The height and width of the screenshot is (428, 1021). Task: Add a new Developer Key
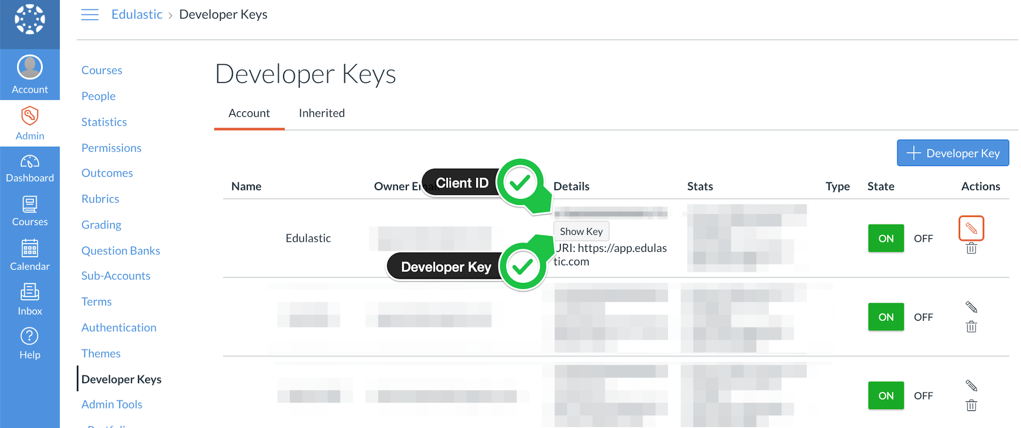[x=953, y=153]
